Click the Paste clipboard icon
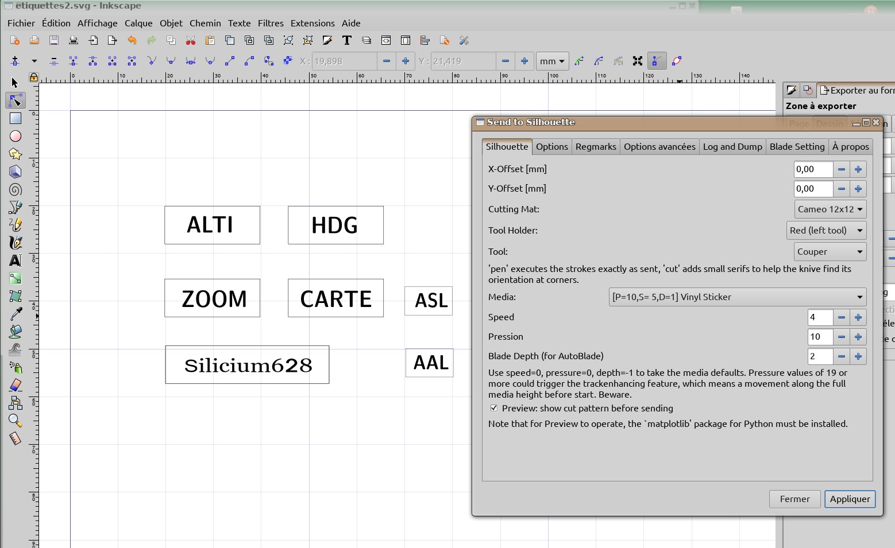This screenshot has width=895, height=548. pyautogui.click(x=210, y=40)
